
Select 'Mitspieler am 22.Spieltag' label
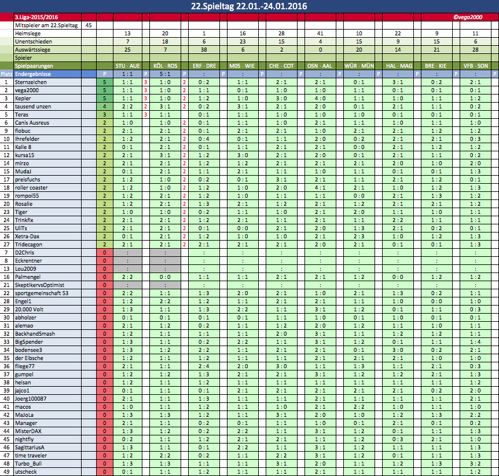point(47,25)
